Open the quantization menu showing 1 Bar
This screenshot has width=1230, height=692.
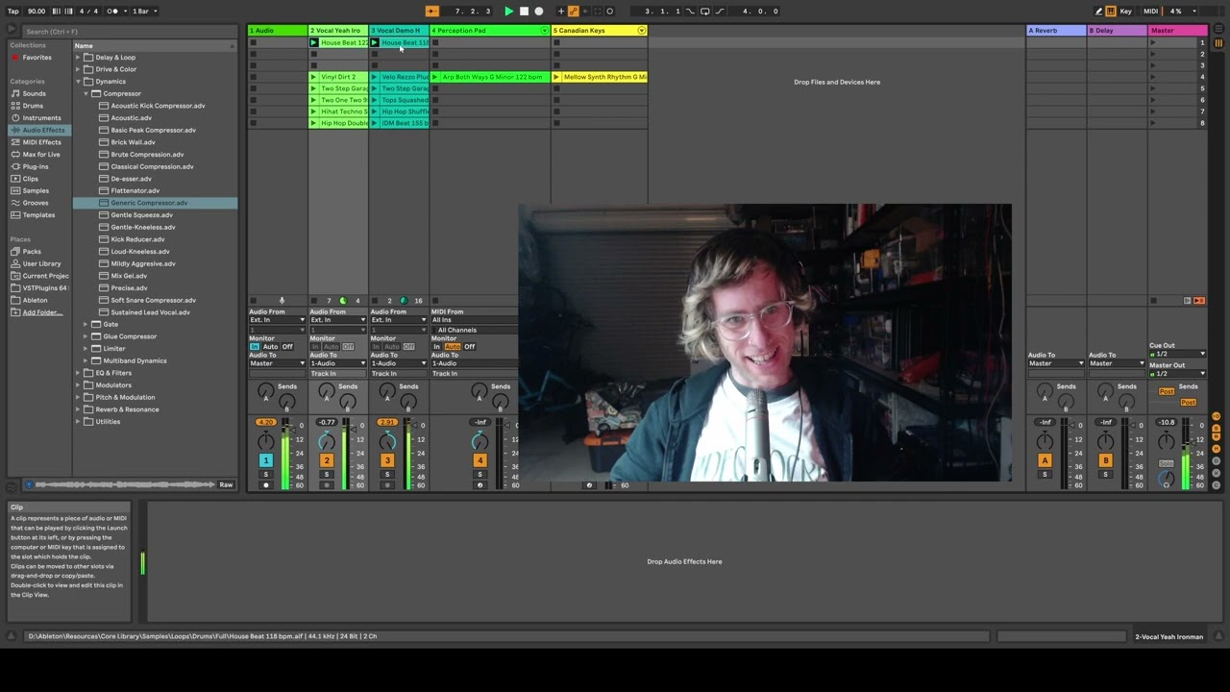[x=143, y=12]
